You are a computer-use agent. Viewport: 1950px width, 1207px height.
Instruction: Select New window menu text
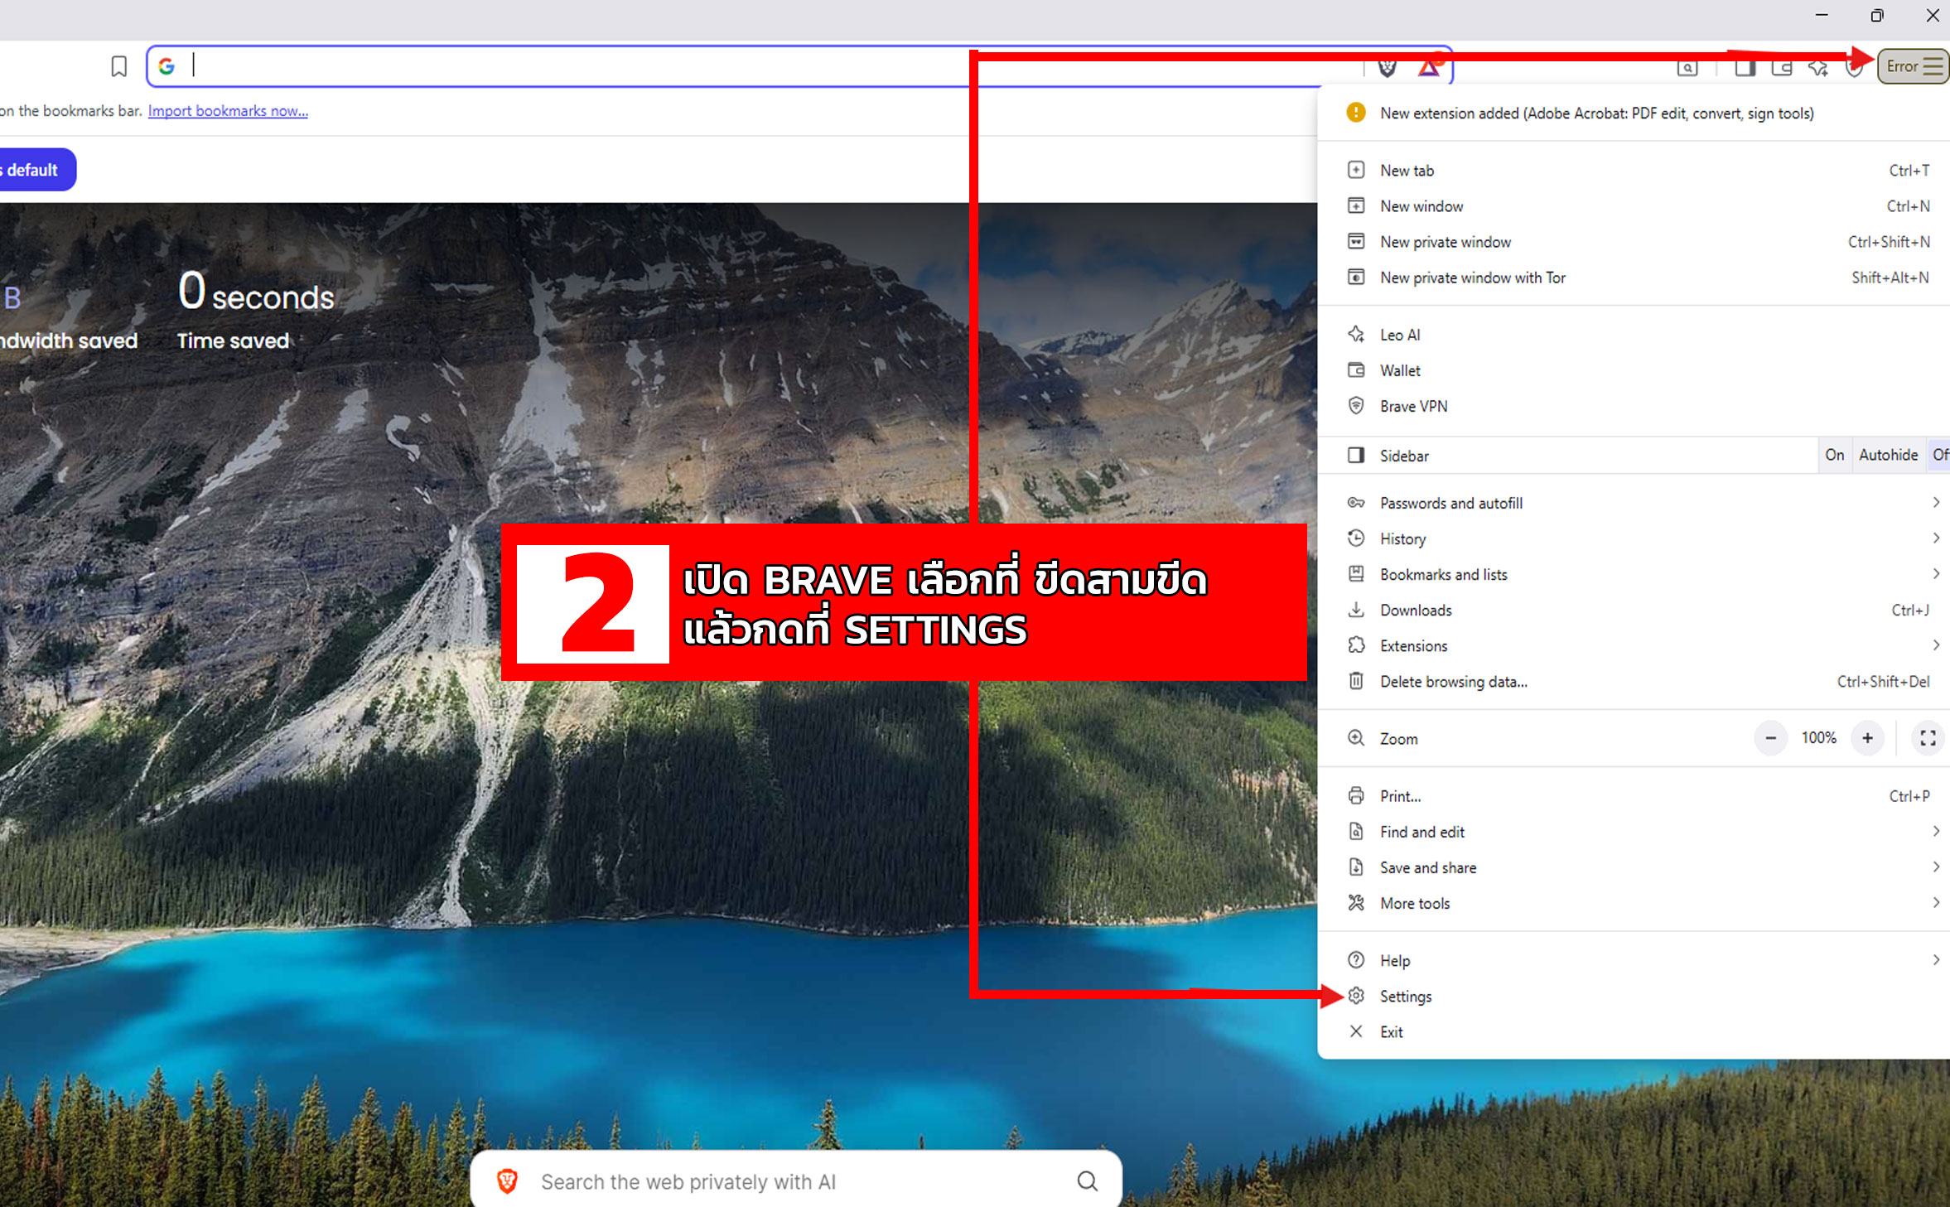(1421, 205)
